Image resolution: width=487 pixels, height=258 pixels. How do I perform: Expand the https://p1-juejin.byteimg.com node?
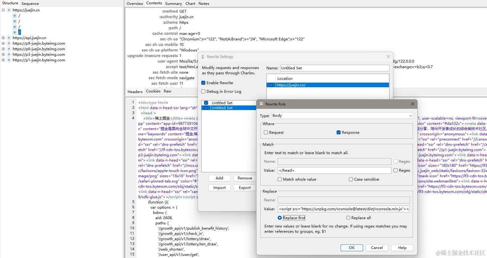click(x=3, y=60)
